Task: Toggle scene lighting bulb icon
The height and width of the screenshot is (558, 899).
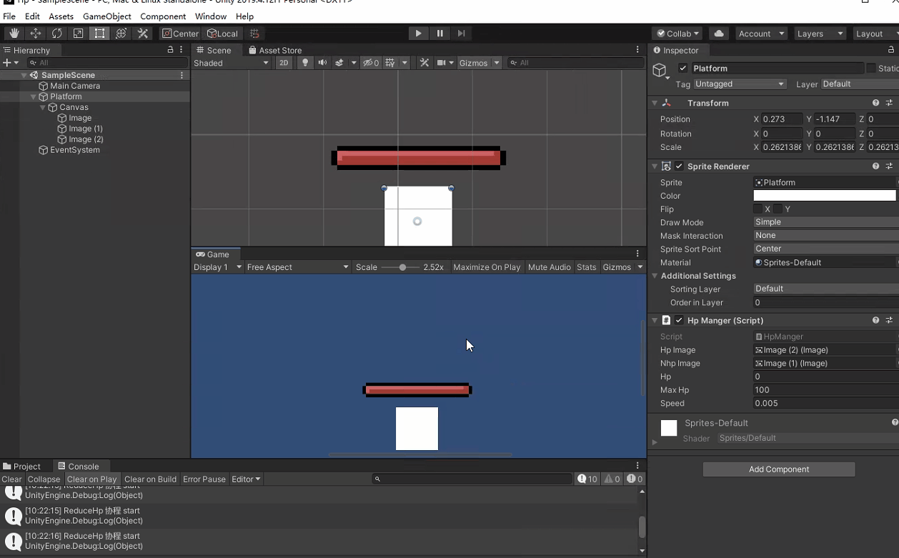Action: coord(305,63)
